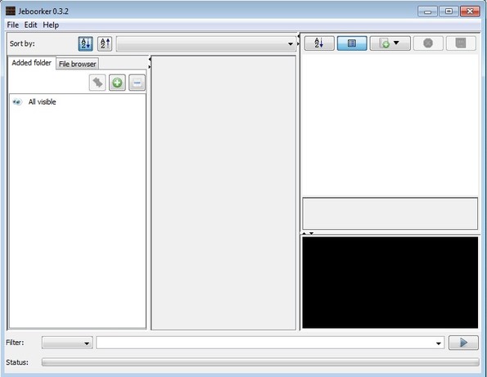Screen dimensions: 487x377
Task: Click the green add folder icon
Action: [x=117, y=83]
